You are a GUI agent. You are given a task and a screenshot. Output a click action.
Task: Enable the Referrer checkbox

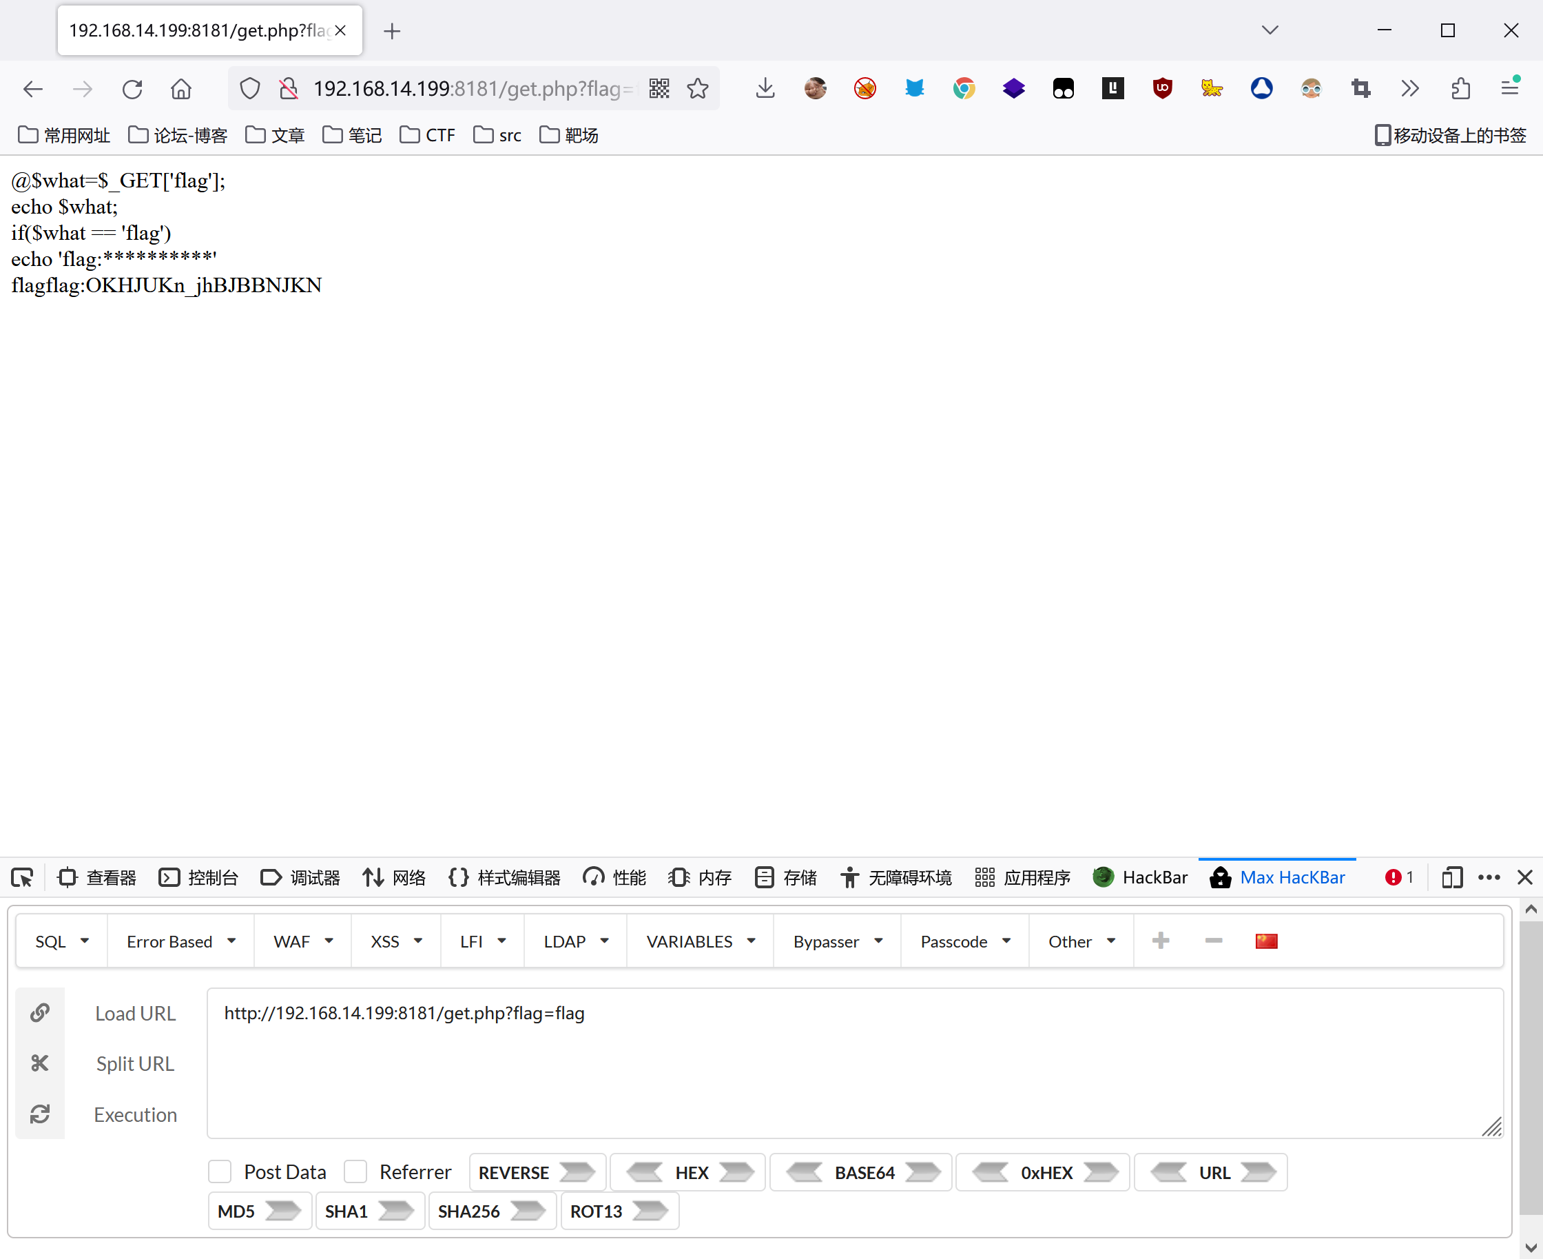point(355,1172)
